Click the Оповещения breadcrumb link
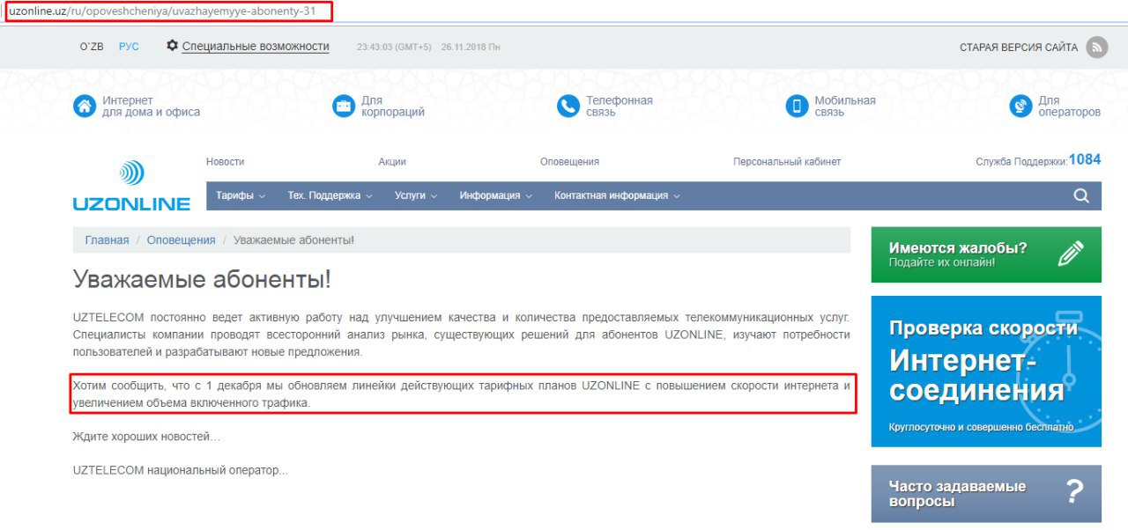Screen dimensions: 1128x530 181,240
